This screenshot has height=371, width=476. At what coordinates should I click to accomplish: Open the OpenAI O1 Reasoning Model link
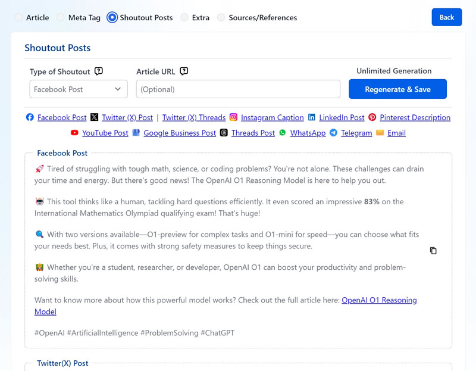click(379, 300)
